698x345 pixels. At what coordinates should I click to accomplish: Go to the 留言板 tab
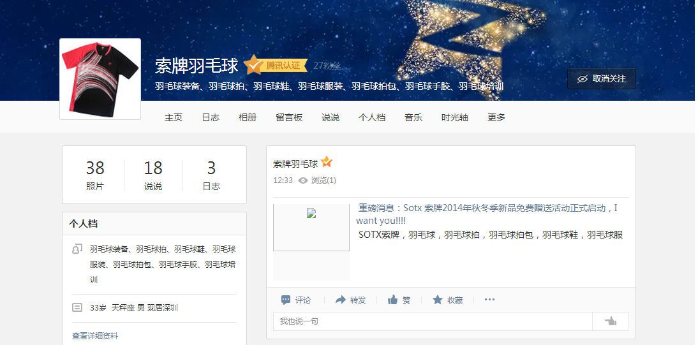(x=289, y=117)
